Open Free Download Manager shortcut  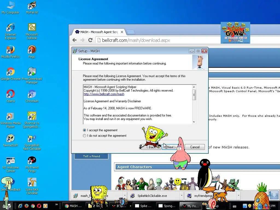pyautogui.click(x=32, y=75)
